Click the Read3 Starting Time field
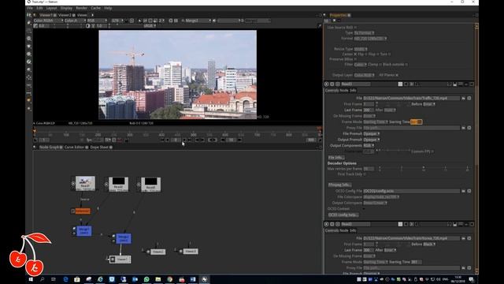The image size is (504, 284). (417, 122)
